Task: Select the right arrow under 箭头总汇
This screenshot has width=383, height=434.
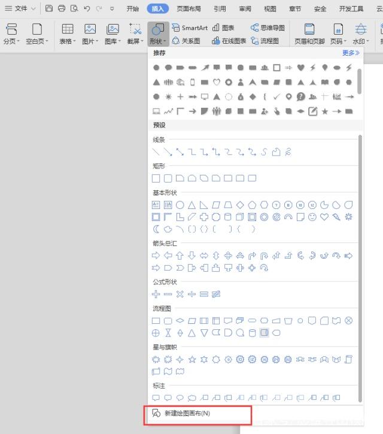Action: [x=156, y=256]
